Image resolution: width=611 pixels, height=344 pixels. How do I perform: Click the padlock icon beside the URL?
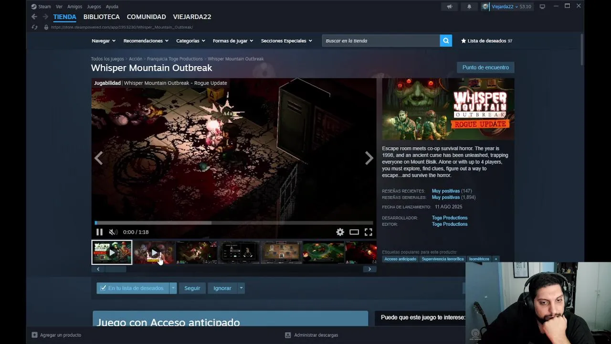coord(46,27)
